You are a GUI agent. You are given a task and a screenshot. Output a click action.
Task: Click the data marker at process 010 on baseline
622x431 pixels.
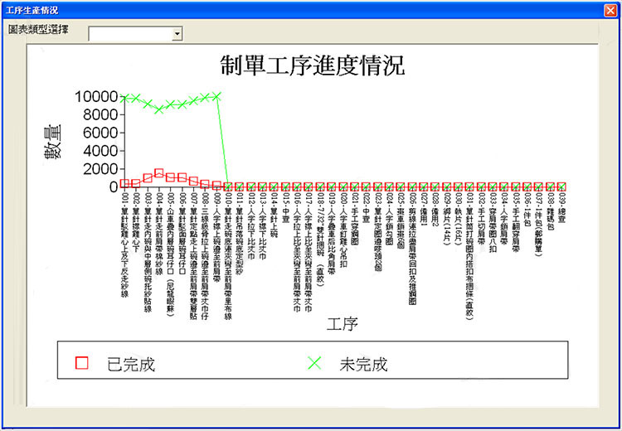228,186
